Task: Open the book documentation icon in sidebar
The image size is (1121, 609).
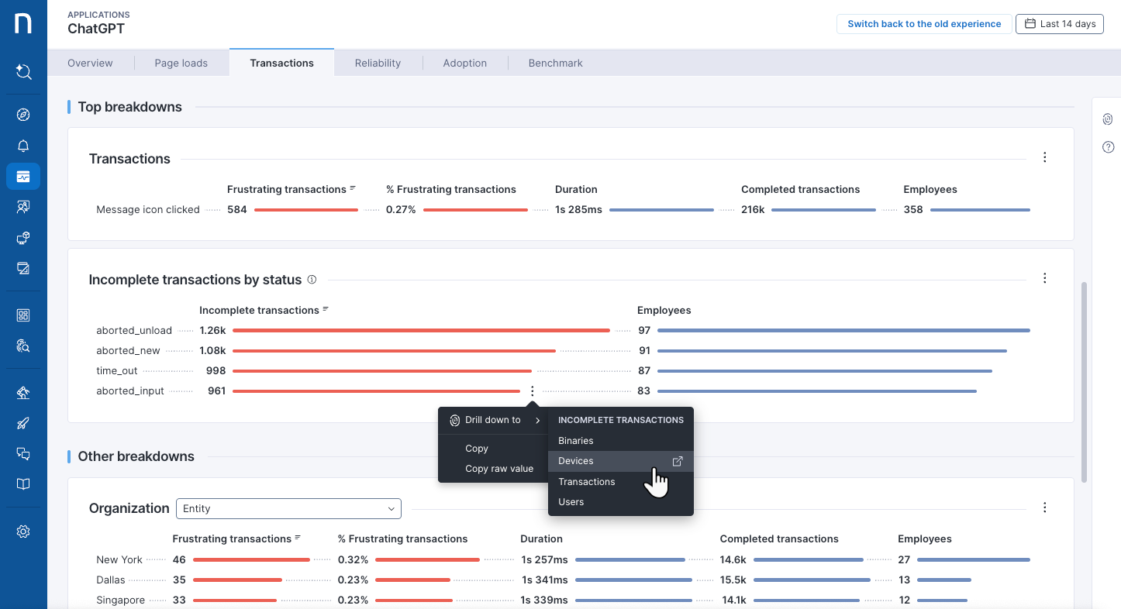Action: pyautogui.click(x=23, y=484)
